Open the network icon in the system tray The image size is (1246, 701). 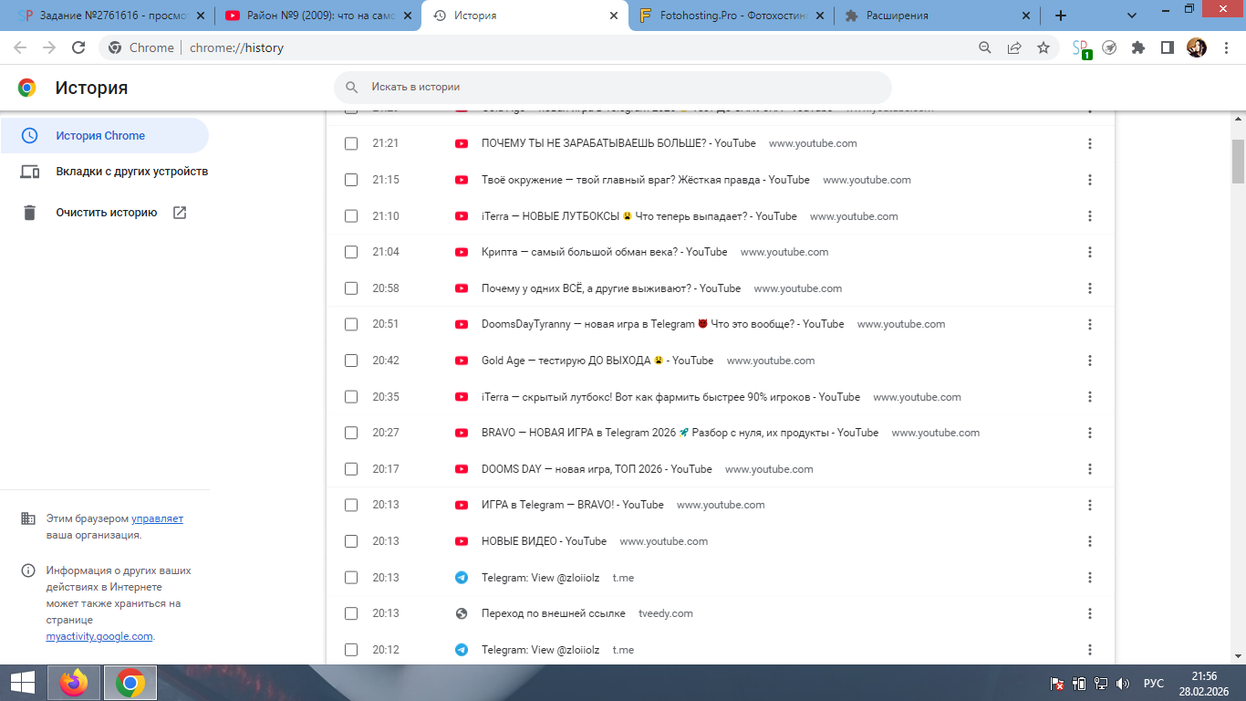[1101, 683]
